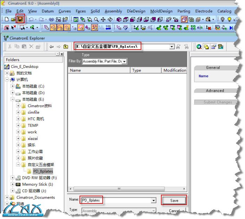
Task: Open the path address dropdown
Action: tap(172, 47)
